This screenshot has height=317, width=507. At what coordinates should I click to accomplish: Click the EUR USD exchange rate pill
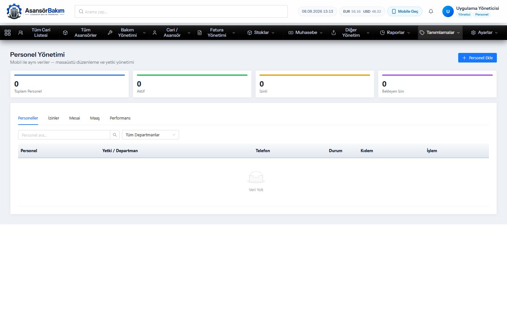point(362,11)
